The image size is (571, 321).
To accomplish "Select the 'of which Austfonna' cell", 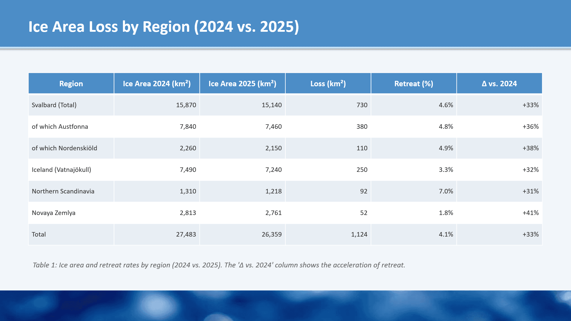I will (x=60, y=127).
